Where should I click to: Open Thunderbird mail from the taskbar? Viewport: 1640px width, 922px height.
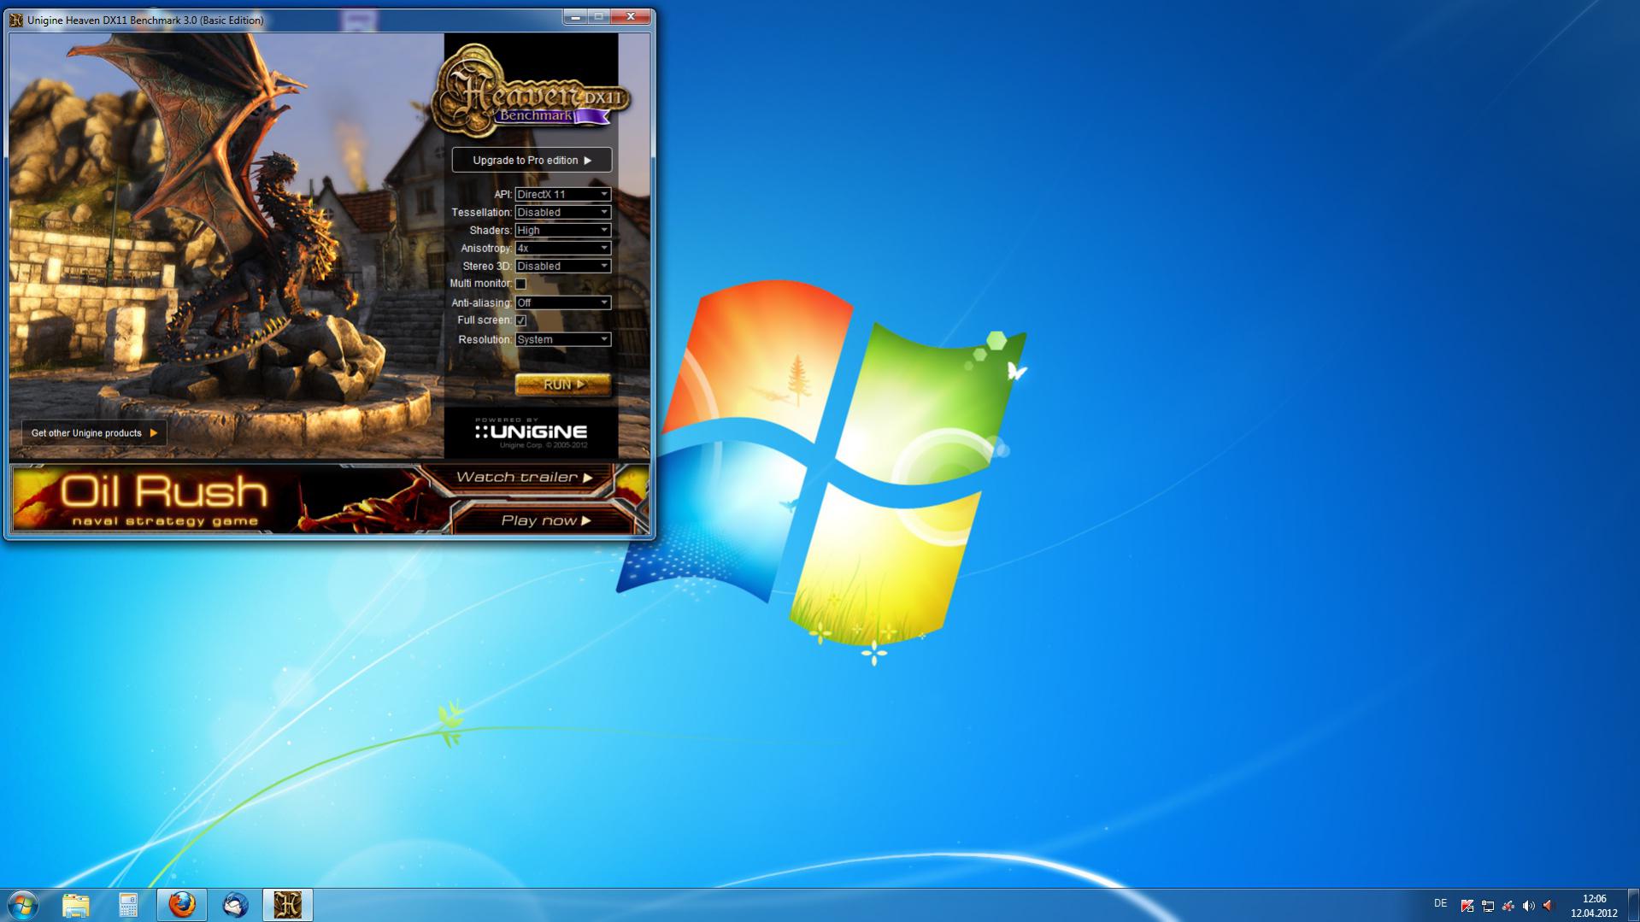pyautogui.click(x=235, y=905)
